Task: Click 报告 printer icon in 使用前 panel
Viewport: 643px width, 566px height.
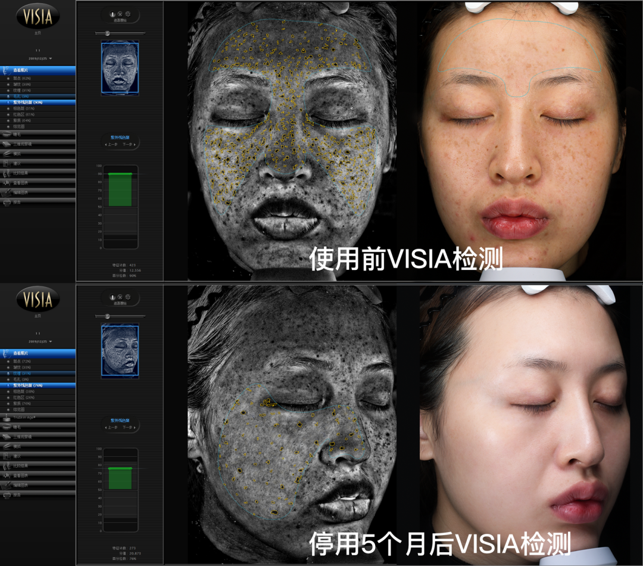Action: click(7, 203)
